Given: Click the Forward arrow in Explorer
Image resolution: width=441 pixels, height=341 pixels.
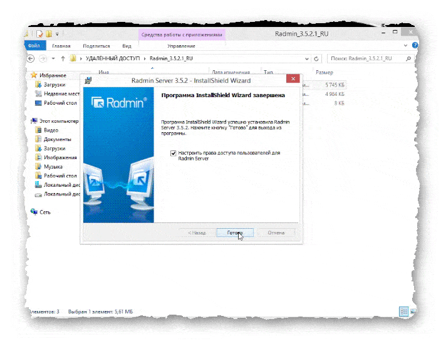Looking at the screenshot, I should 43,58.
